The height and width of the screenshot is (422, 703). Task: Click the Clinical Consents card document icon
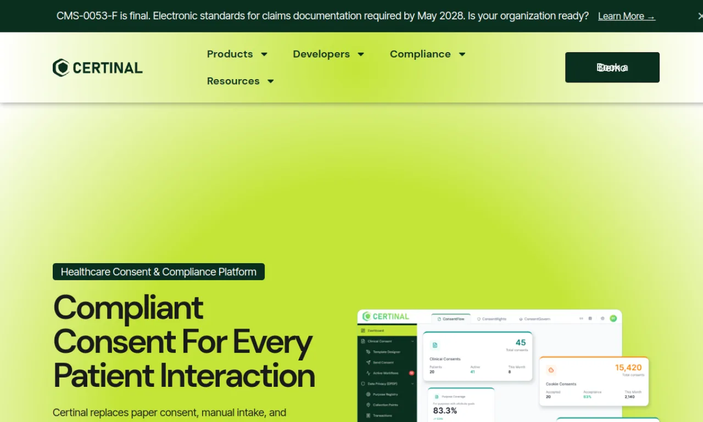(x=435, y=345)
